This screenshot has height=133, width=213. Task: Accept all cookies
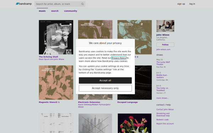coord(105,81)
